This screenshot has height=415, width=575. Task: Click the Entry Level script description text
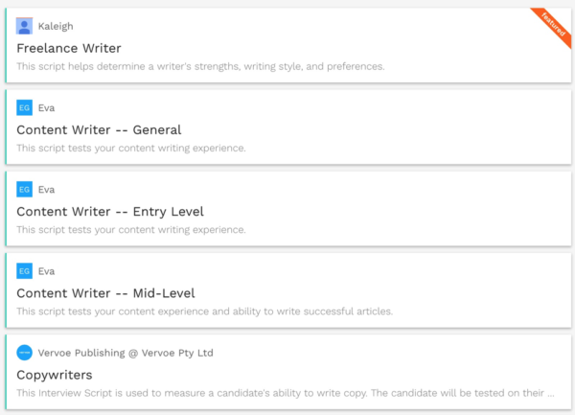click(x=131, y=230)
